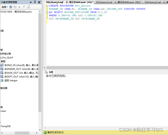Click the refresh icon beside the filter funnel
Screen dimensions: 168x135
click(x=28, y=7)
